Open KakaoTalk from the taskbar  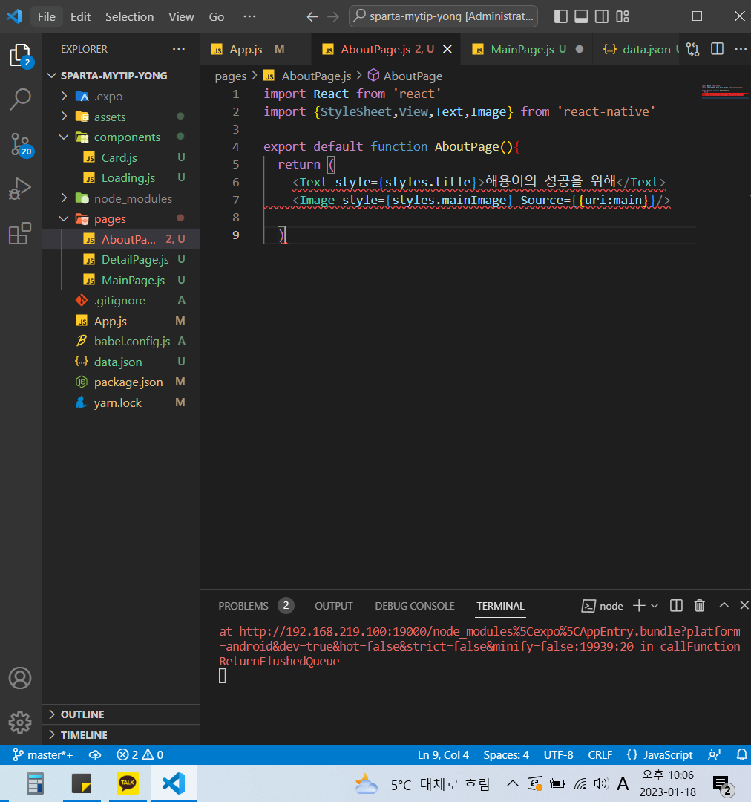point(128,783)
